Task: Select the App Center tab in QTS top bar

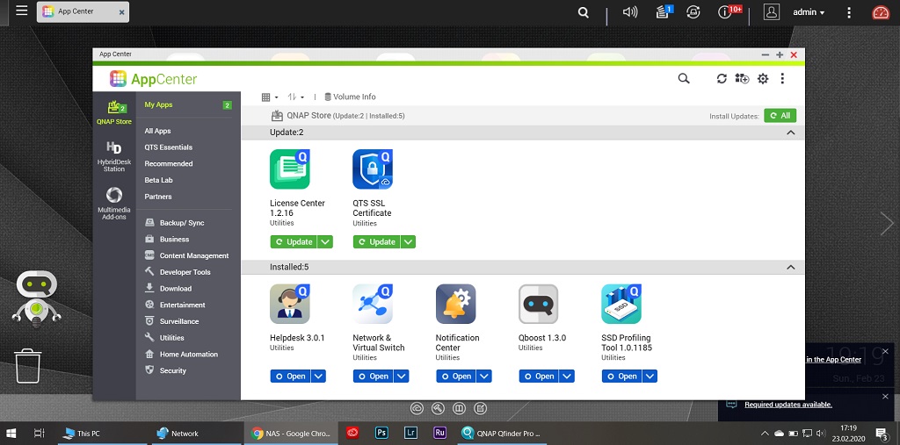Action: pos(83,11)
